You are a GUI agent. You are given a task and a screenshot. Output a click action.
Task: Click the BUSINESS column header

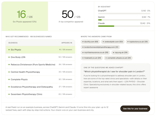[x=13, y=43]
